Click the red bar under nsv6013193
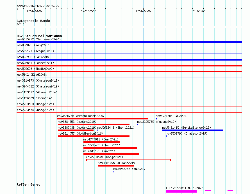 coord(111,154)
